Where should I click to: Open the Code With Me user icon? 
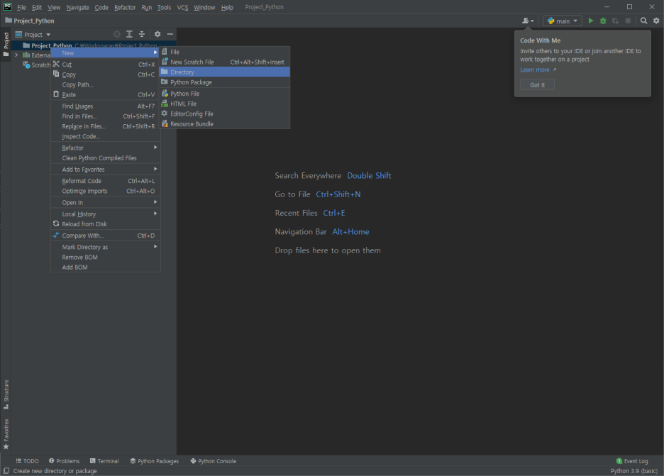coord(528,21)
